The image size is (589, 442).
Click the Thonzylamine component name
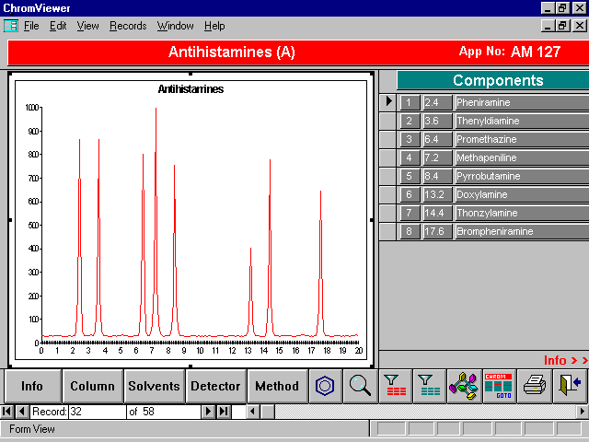(x=522, y=213)
